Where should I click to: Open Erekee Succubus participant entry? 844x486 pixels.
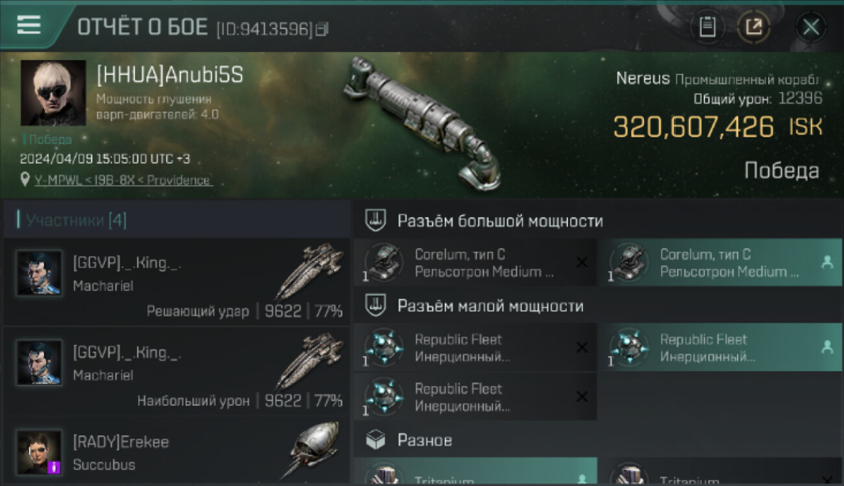pyautogui.click(x=177, y=452)
